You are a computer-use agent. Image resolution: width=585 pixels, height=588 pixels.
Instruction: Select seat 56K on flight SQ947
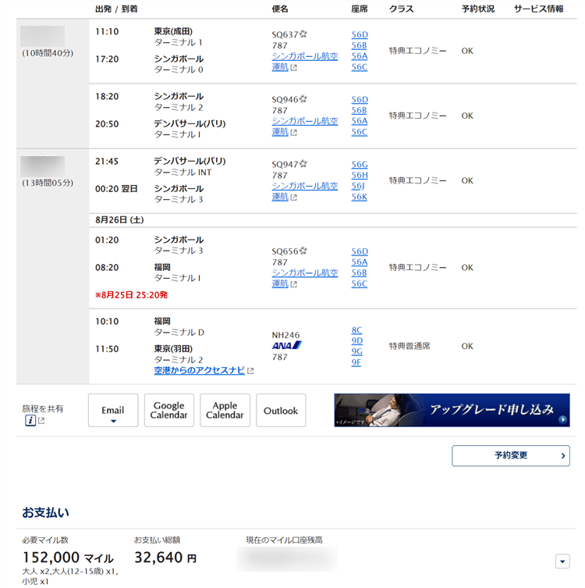359,197
